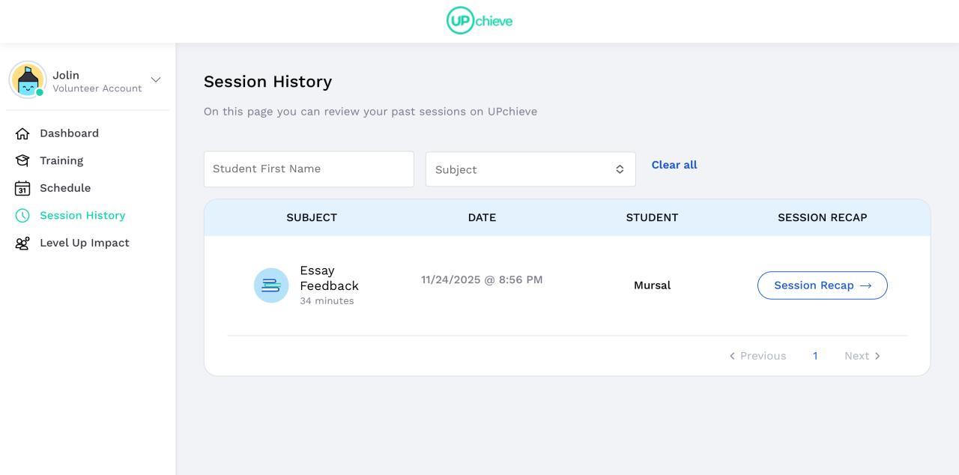
Task: Open the Subject filter dropdown
Action: 530,169
